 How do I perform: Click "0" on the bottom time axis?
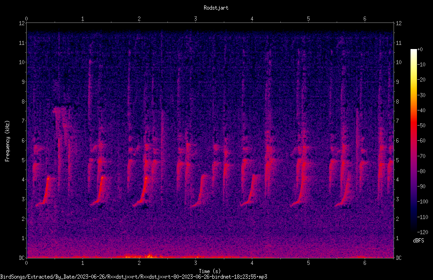pos(26,263)
